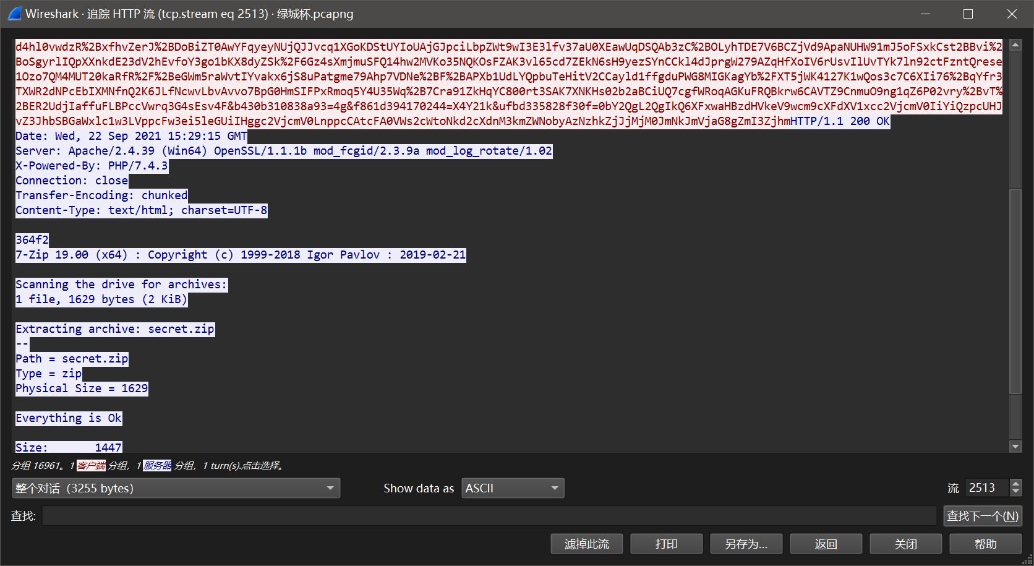This screenshot has height=566, width=1034.
Task: Click into the stream number field showing 2513
Action: tap(986, 488)
